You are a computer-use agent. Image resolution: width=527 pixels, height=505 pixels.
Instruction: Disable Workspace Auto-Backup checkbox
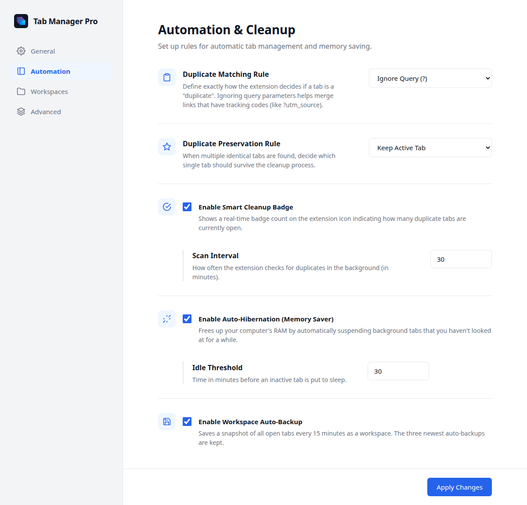(x=187, y=422)
